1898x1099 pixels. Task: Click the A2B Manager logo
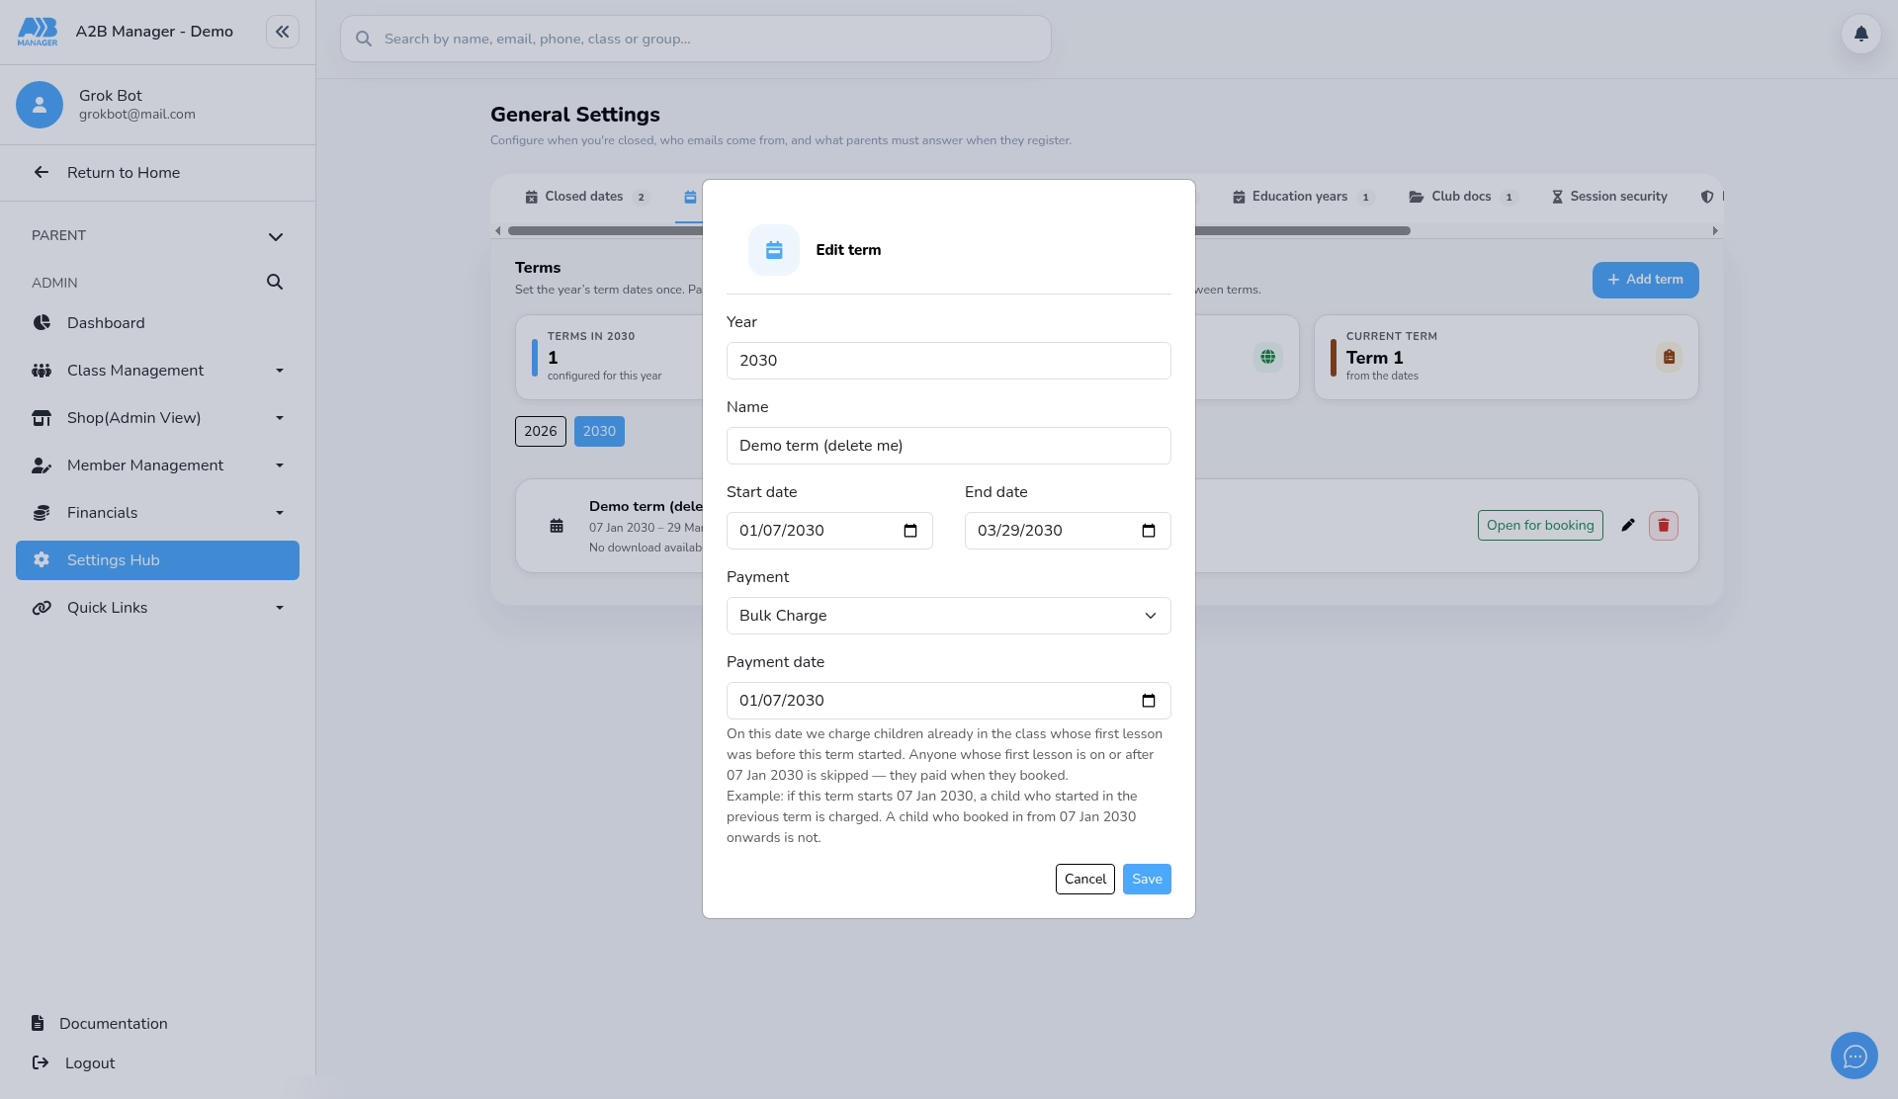point(38,32)
